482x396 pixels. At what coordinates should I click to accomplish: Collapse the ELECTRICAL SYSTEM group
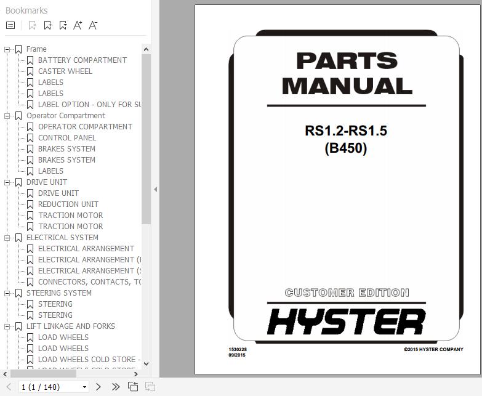(x=7, y=238)
